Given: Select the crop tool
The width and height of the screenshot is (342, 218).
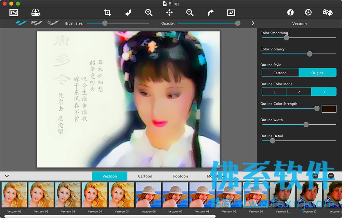Looking at the screenshot, I should [x=107, y=13].
